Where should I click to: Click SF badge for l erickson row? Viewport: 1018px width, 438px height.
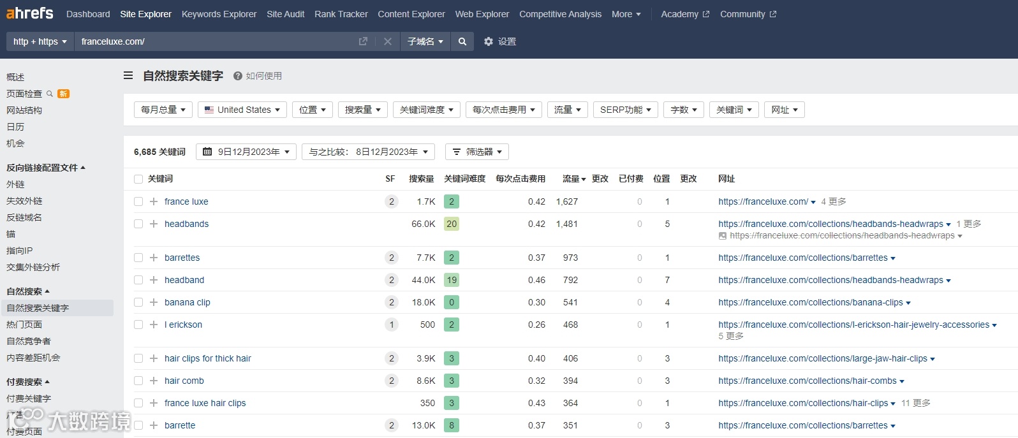coord(392,325)
